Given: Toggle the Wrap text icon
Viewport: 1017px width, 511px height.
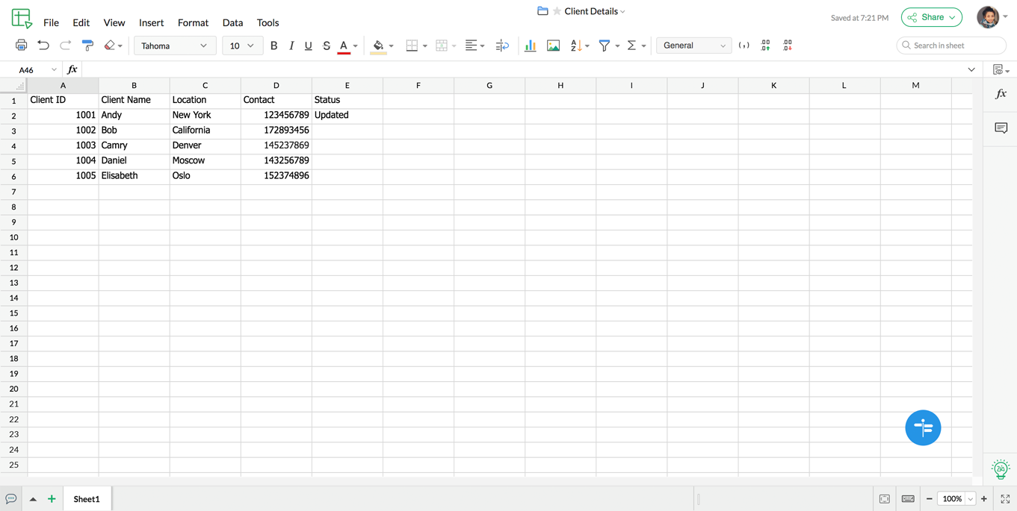Looking at the screenshot, I should (502, 46).
